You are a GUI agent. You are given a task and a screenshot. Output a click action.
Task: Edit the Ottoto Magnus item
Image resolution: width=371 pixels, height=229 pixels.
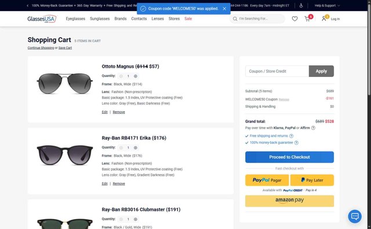104,112
